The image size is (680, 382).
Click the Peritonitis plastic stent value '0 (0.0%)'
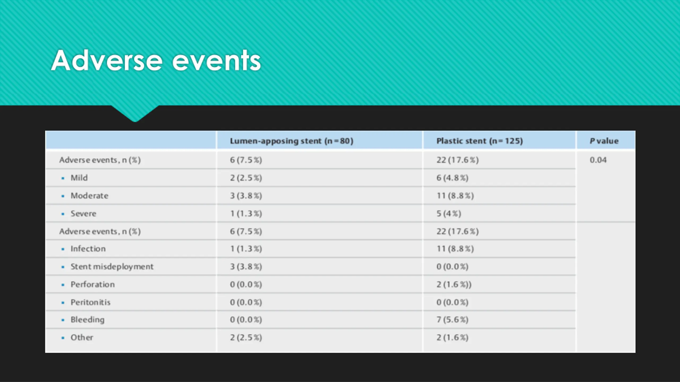[452, 302]
